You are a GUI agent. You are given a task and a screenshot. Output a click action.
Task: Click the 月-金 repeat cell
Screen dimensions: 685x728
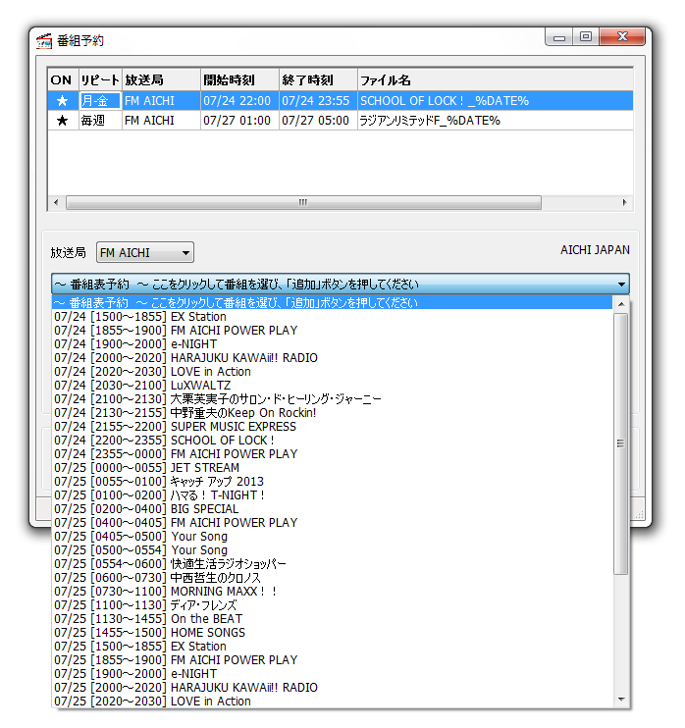tap(100, 101)
